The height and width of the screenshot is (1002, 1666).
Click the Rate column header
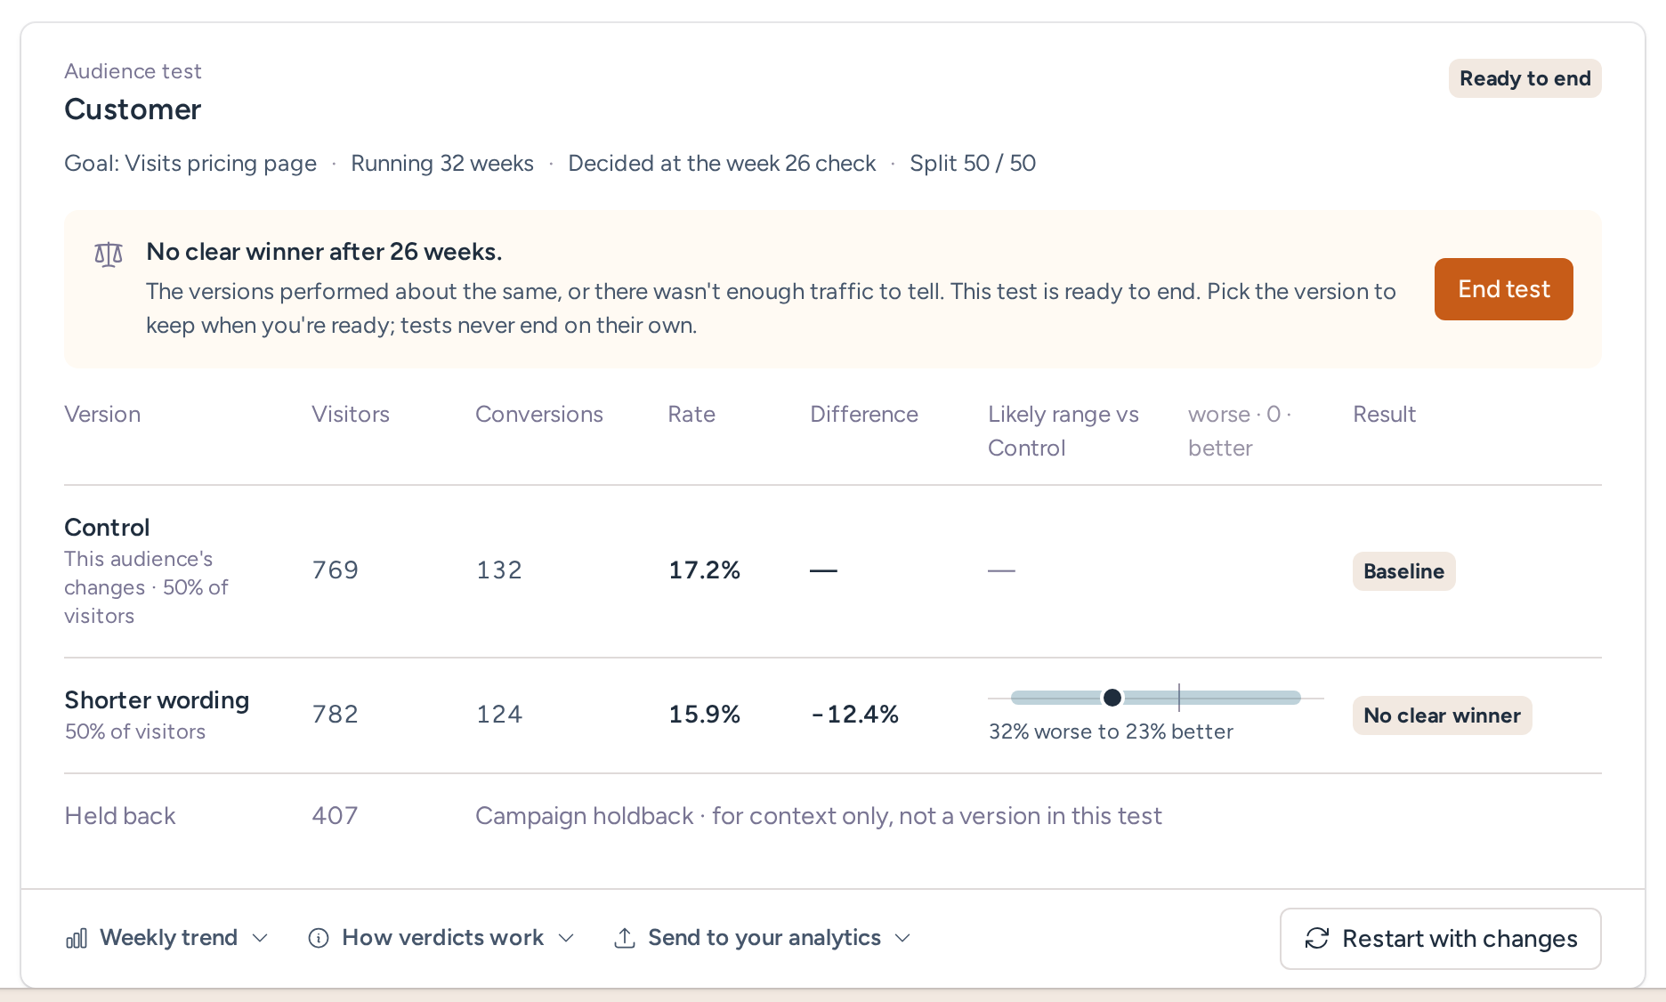click(691, 414)
